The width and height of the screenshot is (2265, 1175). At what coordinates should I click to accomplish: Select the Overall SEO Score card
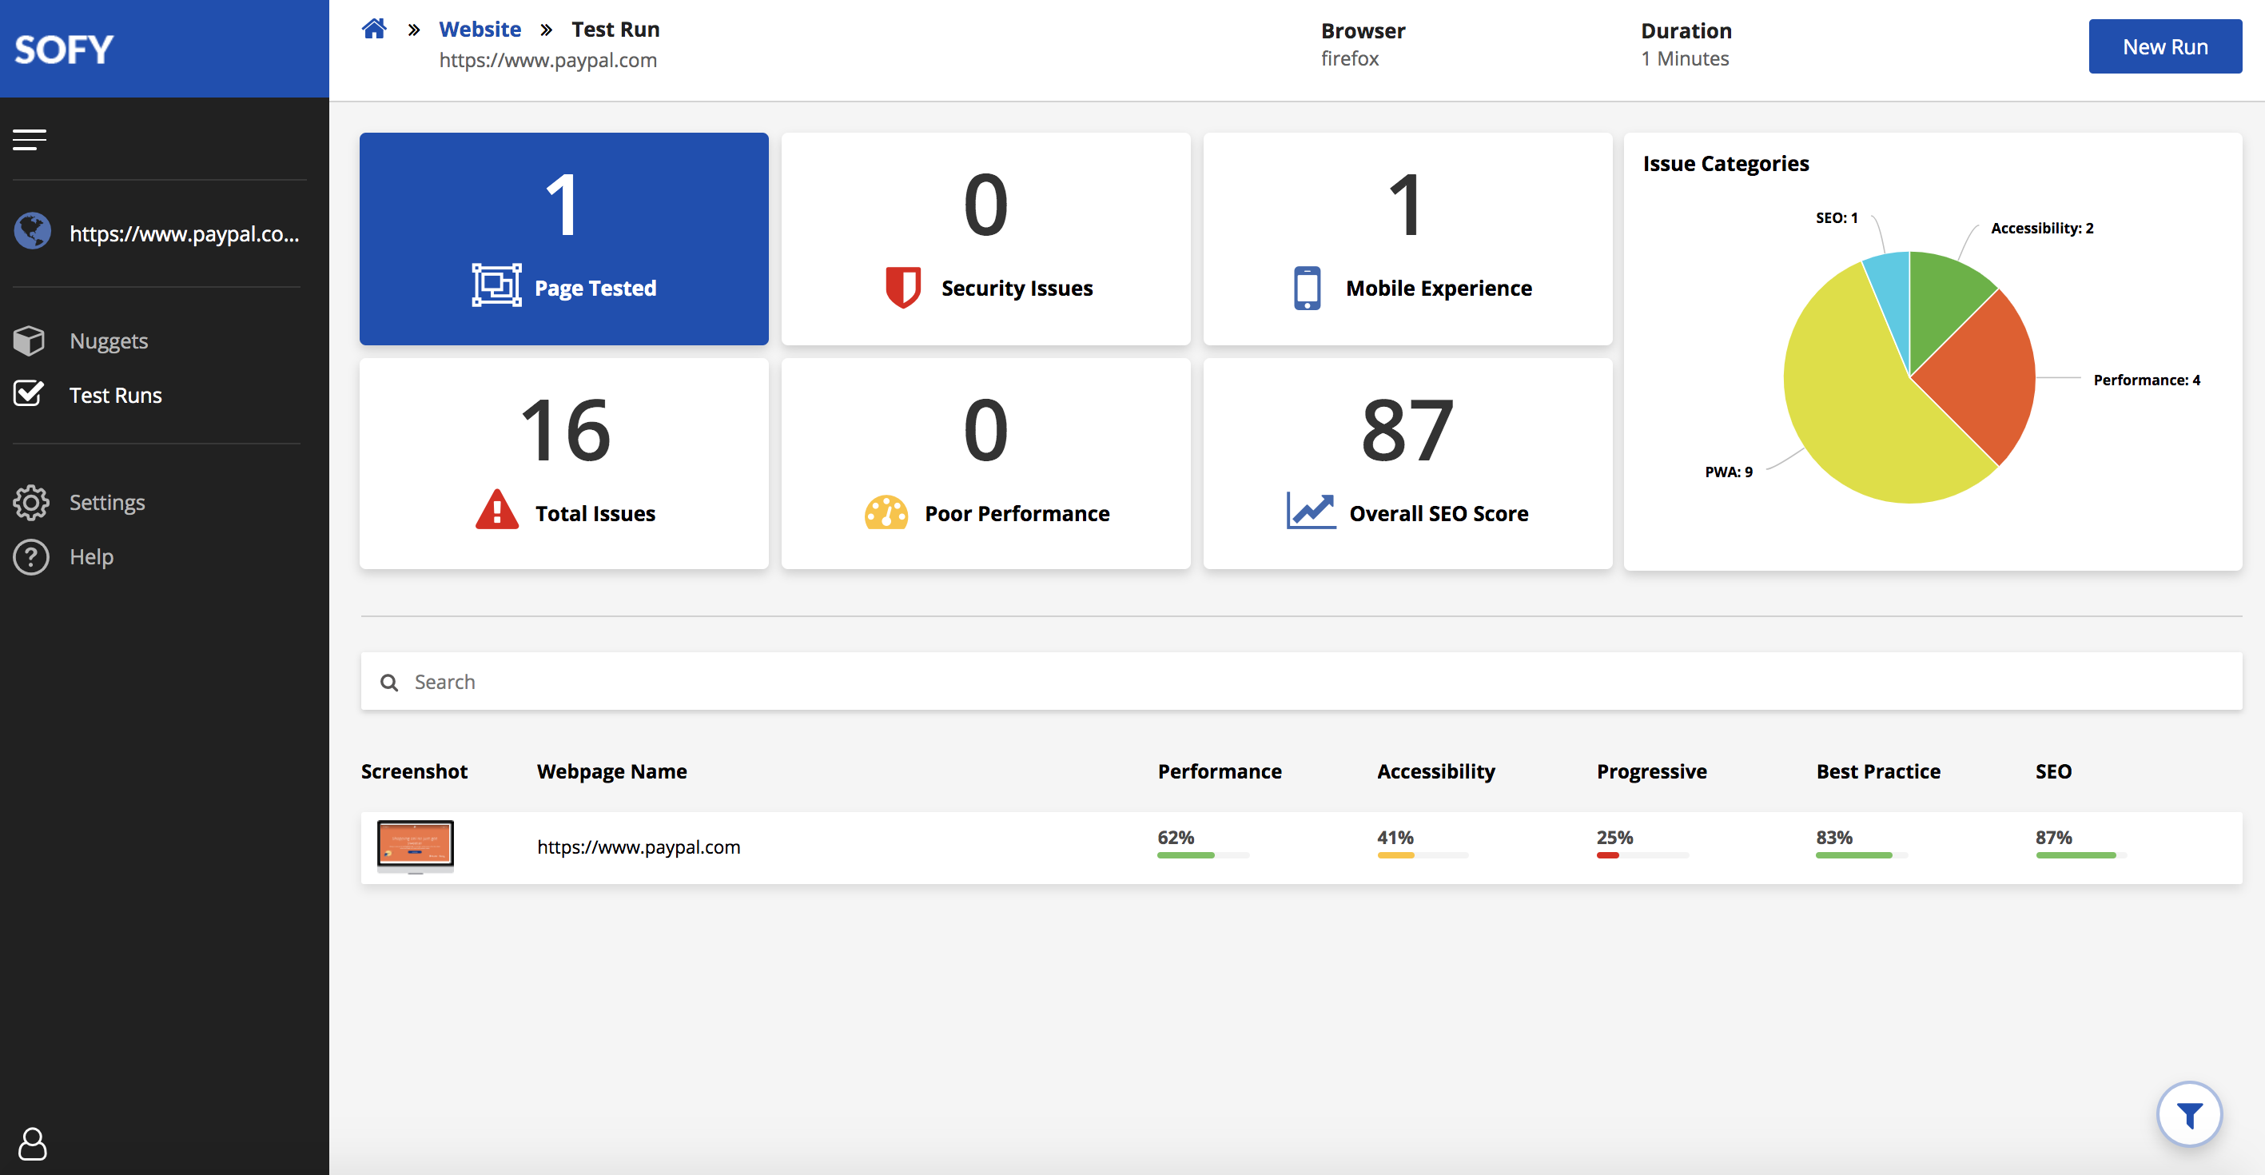tap(1407, 464)
